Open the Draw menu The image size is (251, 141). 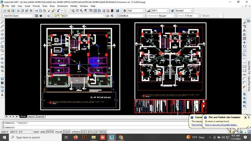coord(52,6)
